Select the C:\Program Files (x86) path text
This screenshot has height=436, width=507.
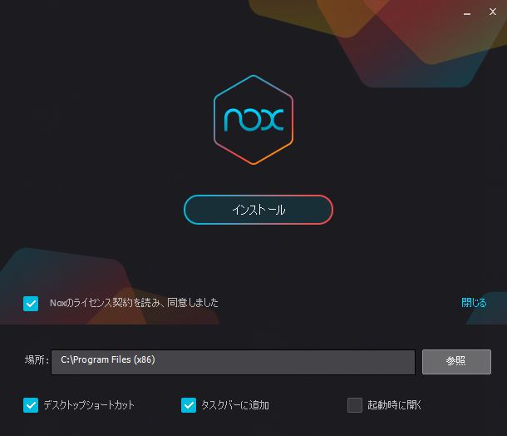108,360
